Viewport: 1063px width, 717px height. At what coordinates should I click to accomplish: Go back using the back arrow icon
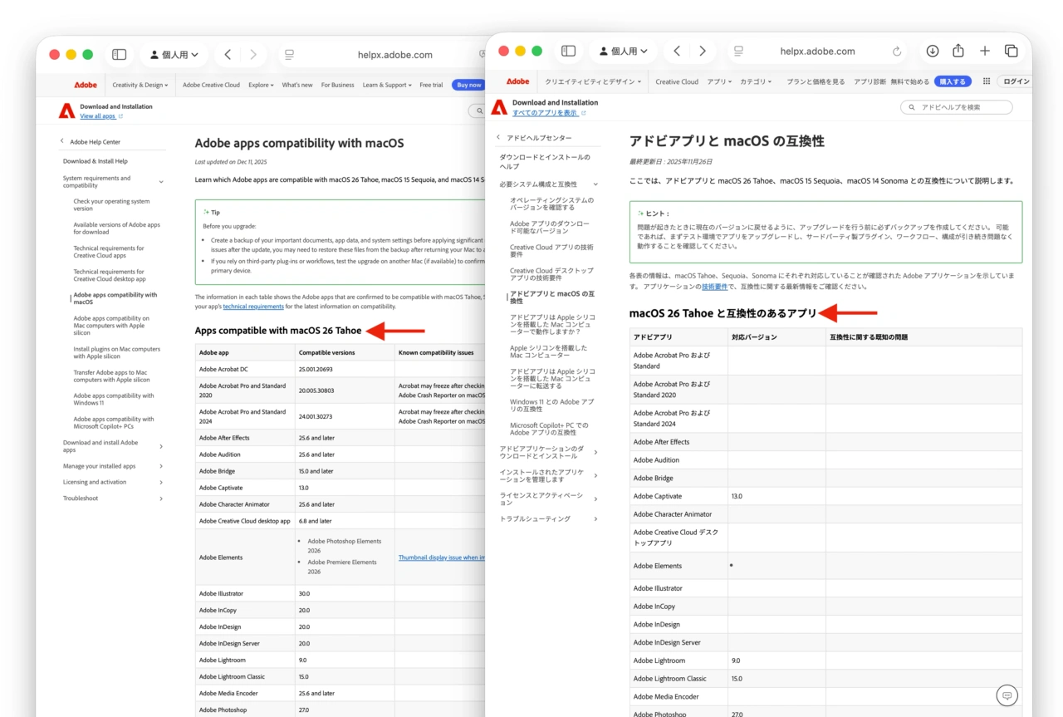[x=676, y=51]
